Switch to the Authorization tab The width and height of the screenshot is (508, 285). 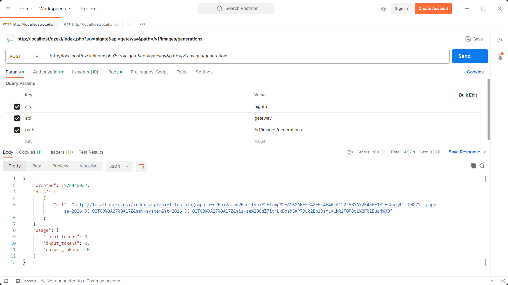pos(48,72)
